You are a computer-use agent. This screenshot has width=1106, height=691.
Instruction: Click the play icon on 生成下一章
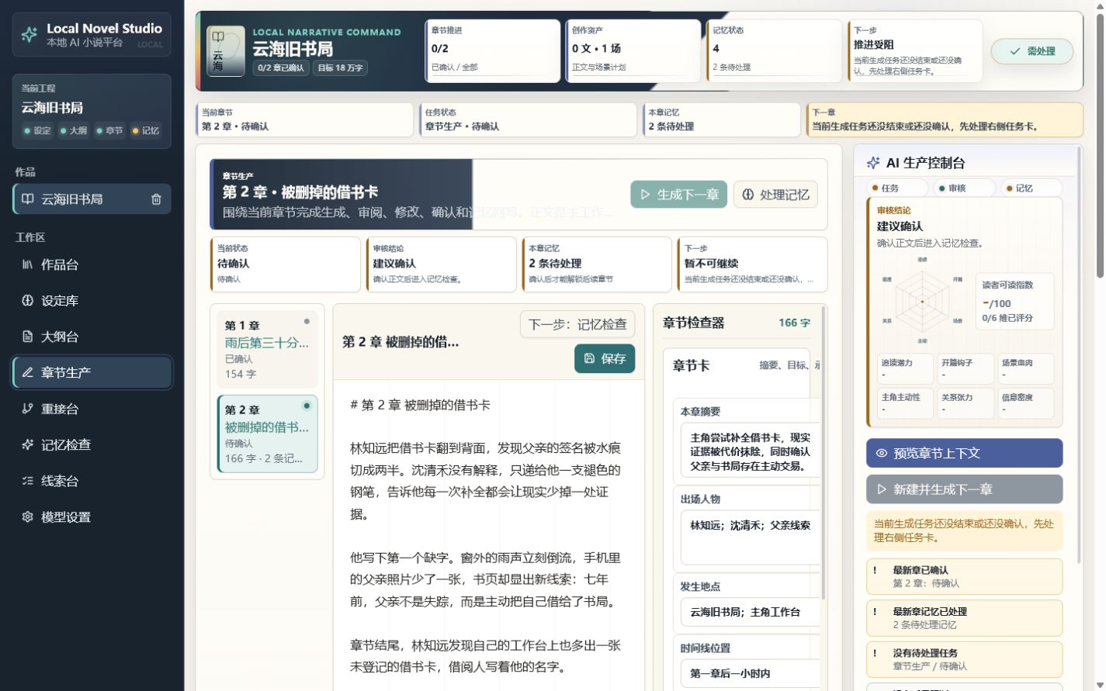click(x=644, y=195)
